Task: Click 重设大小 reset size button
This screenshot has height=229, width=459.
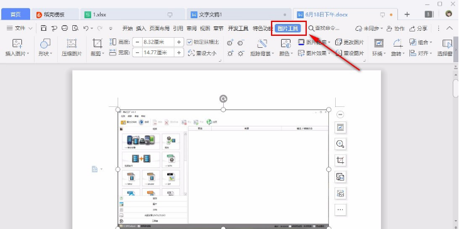Action: pos(202,53)
